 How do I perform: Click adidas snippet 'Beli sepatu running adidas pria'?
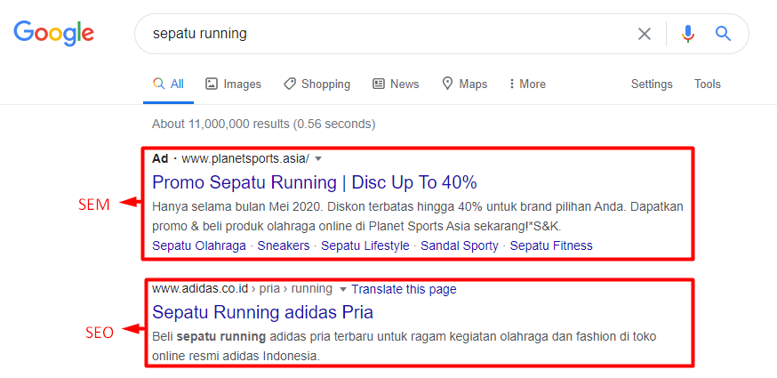(404, 346)
